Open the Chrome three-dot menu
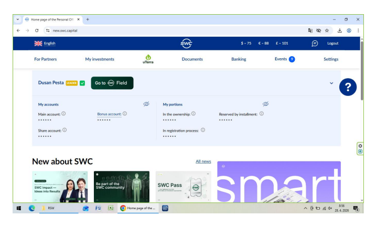 click(x=358, y=30)
